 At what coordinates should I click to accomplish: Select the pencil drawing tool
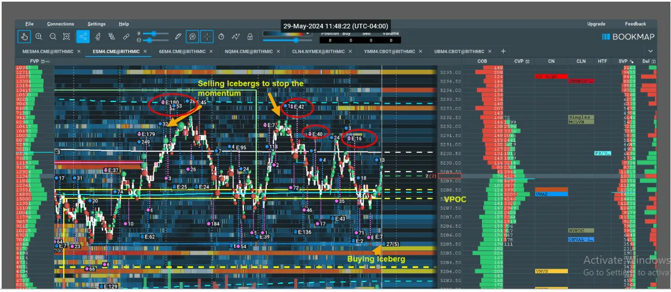[178, 37]
